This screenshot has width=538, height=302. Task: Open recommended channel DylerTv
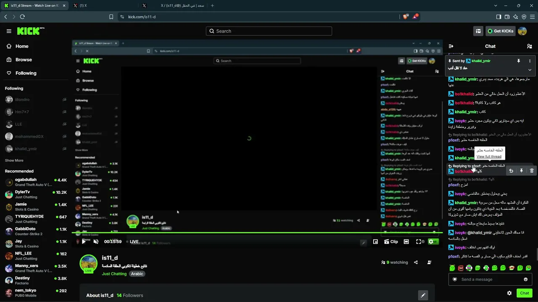point(36,195)
